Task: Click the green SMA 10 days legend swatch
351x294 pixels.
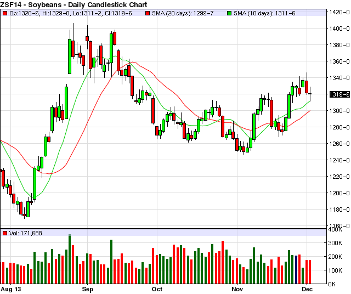Action: [229, 13]
